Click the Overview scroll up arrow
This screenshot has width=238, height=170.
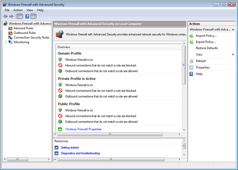[184, 43]
